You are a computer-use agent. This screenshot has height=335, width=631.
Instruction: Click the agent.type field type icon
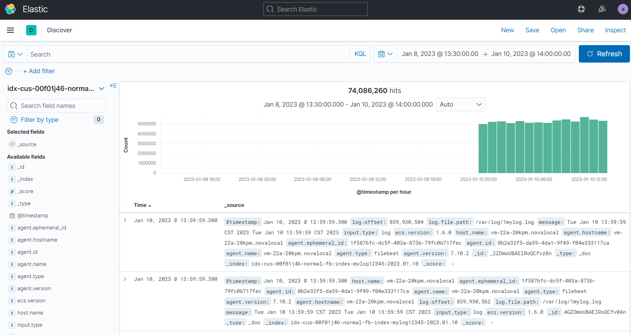pyautogui.click(x=12, y=277)
